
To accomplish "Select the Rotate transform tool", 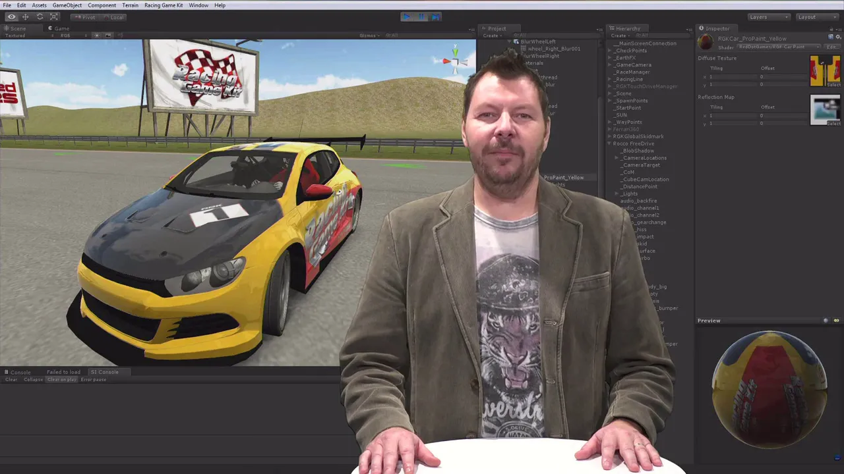I will pyautogui.click(x=40, y=16).
